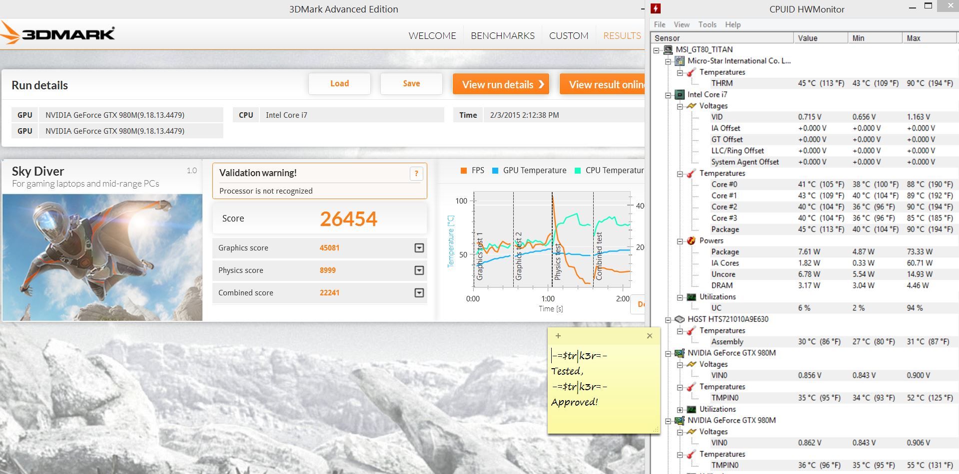Click the Value column header
The height and width of the screenshot is (474, 959).
point(821,38)
